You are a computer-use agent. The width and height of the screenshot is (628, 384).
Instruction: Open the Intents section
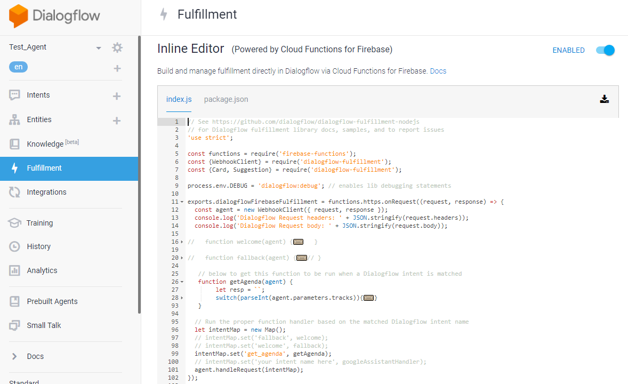point(38,96)
